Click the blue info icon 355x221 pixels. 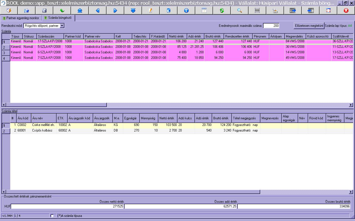coord(186,10)
